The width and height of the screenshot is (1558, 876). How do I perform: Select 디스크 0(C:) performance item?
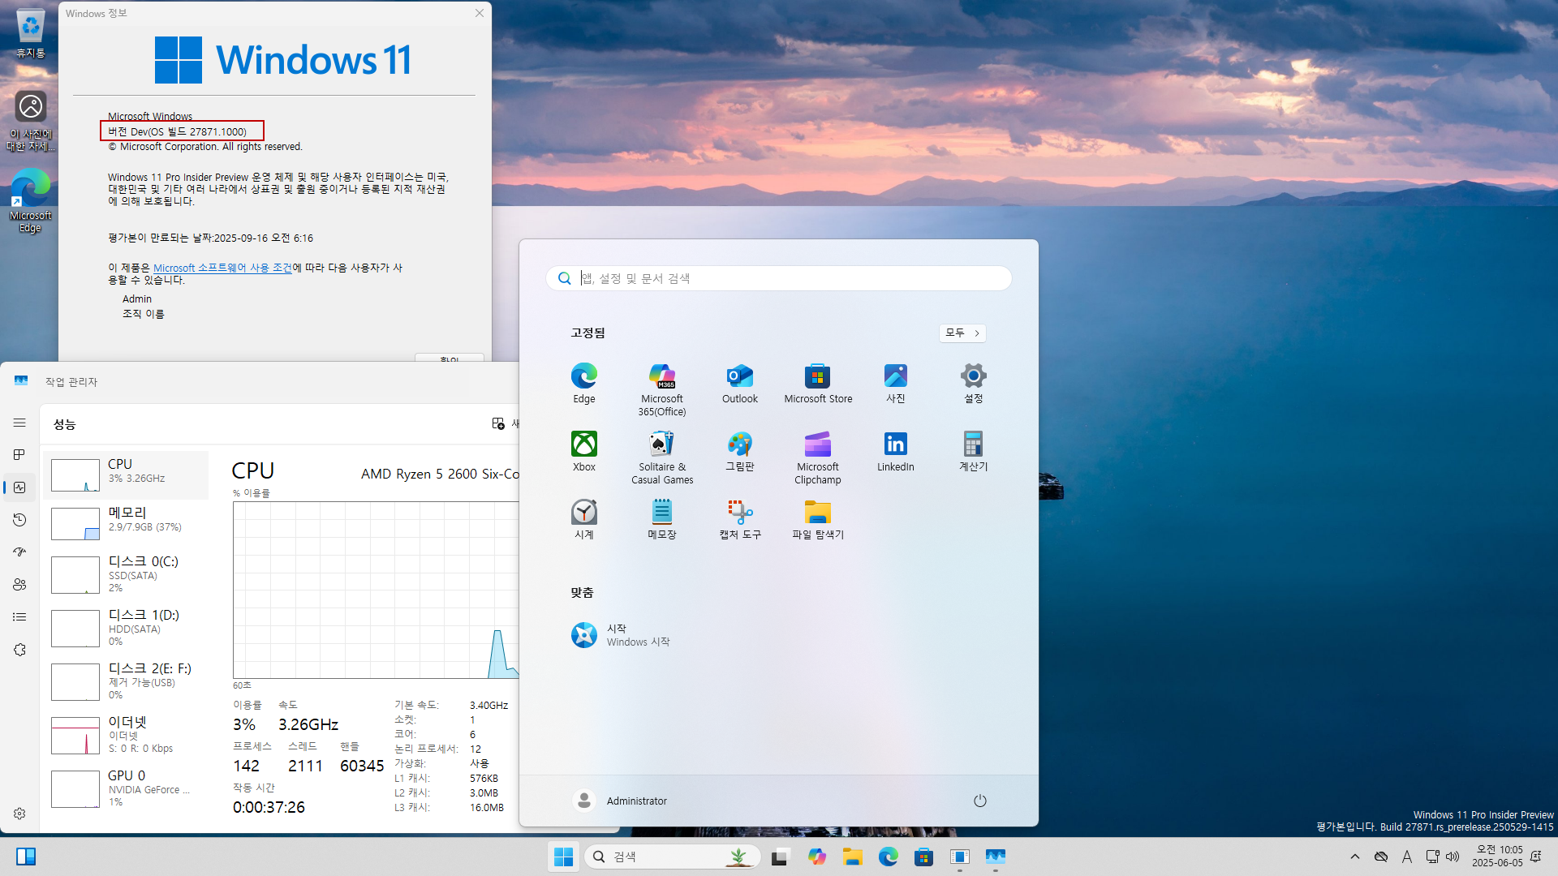[x=127, y=574]
